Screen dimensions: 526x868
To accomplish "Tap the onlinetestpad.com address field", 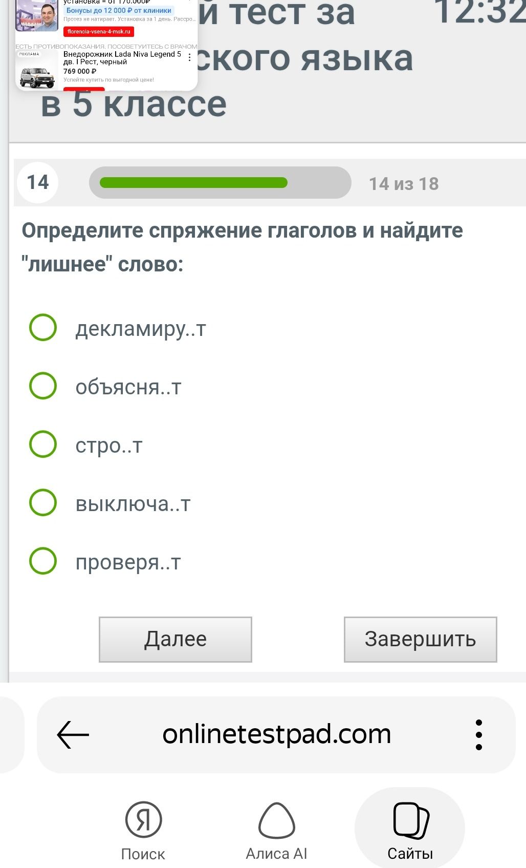I will point(276,734).
